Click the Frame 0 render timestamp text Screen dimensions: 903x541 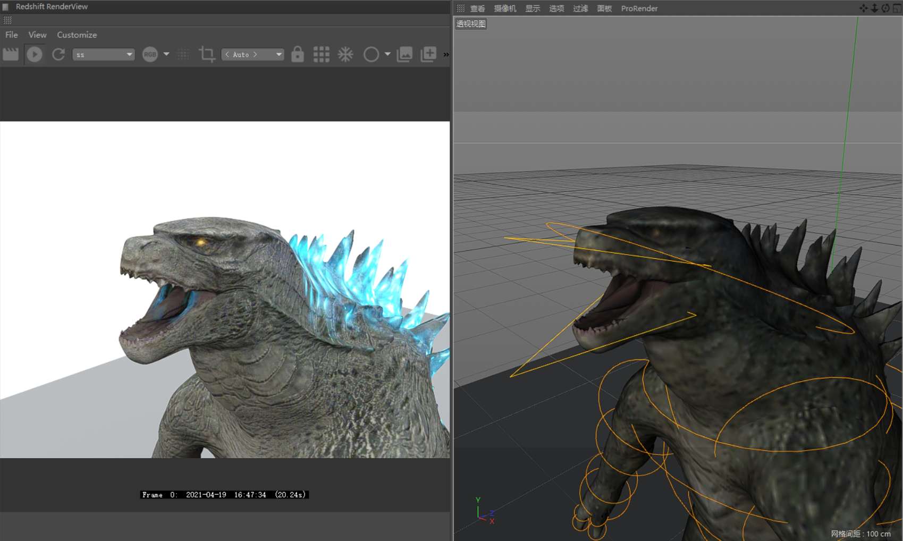[224, 495]
